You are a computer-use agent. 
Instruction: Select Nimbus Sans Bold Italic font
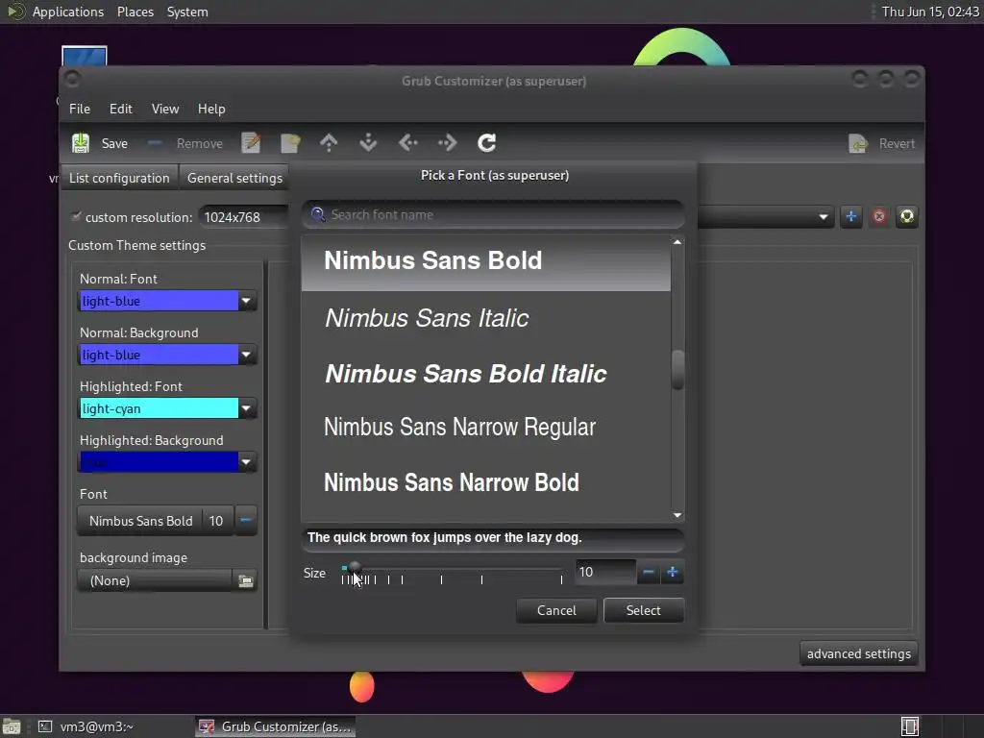coord(485,374)
